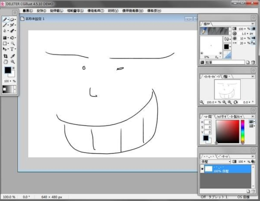This screenshot has height=201, width=260.
Task: Hide the layer using its eye icon
Action: [x=202, y=169]
